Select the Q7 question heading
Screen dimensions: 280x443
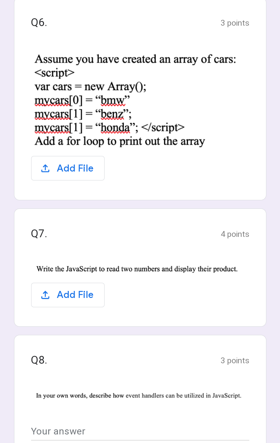[x=39, y=233]
